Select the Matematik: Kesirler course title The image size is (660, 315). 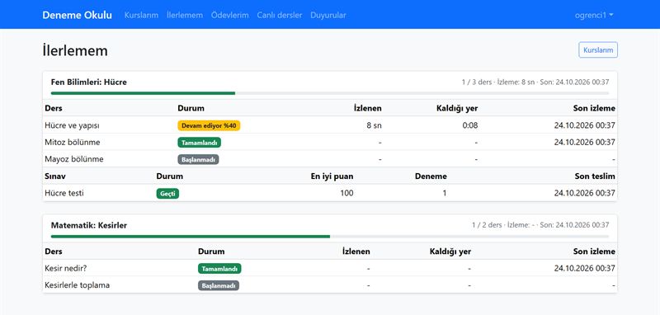tap(89, 225)
